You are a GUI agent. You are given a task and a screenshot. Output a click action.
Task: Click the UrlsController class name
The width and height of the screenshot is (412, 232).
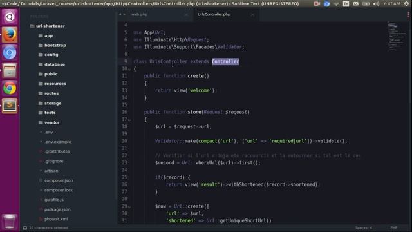click(169, 62)
